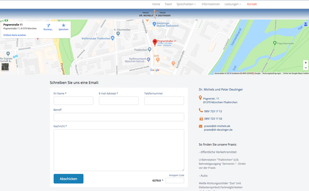Screen dimensions: 309x191
Task: Zoom out on the map
Action: (x=306, y=68)
